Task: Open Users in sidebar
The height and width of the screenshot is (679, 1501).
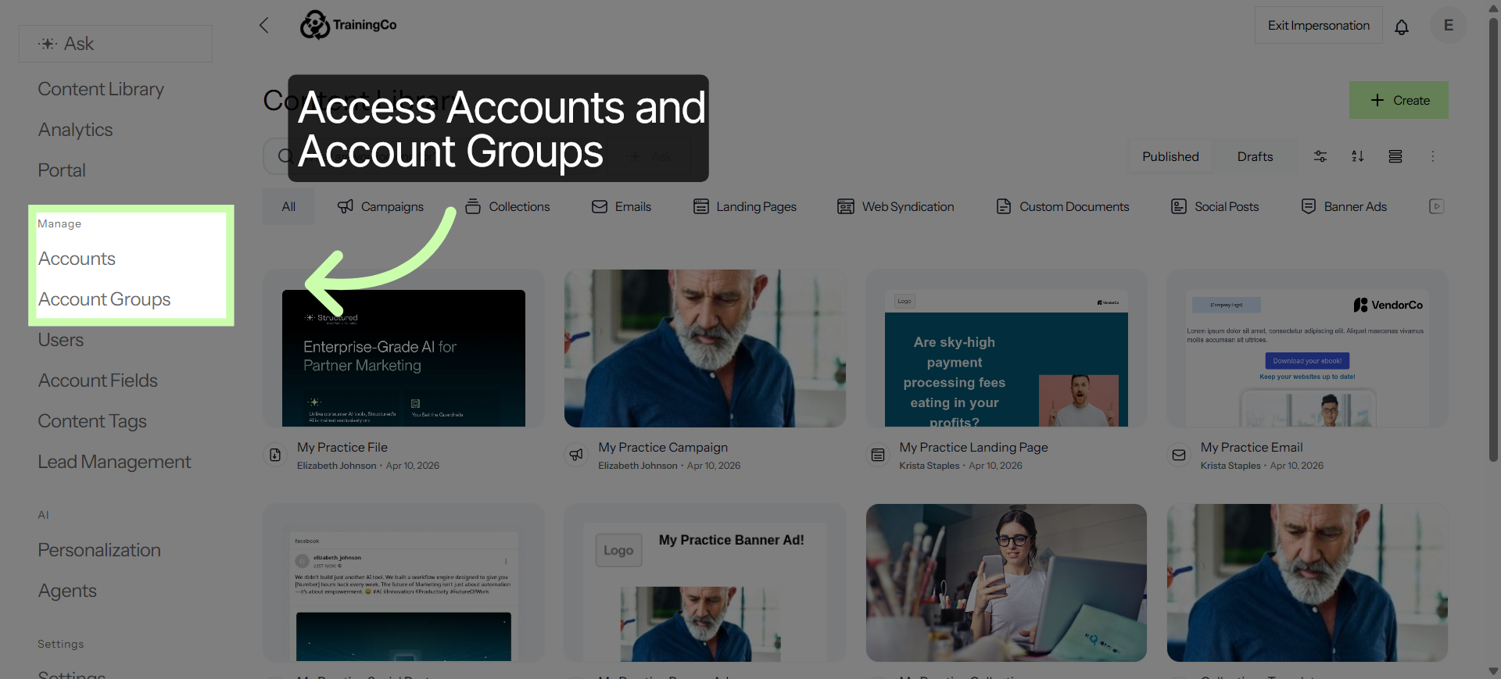Action: click(60, 340)
